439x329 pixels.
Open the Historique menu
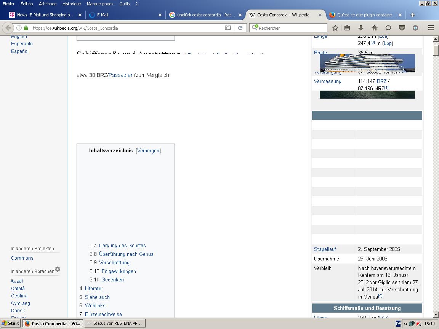[72, 4]
